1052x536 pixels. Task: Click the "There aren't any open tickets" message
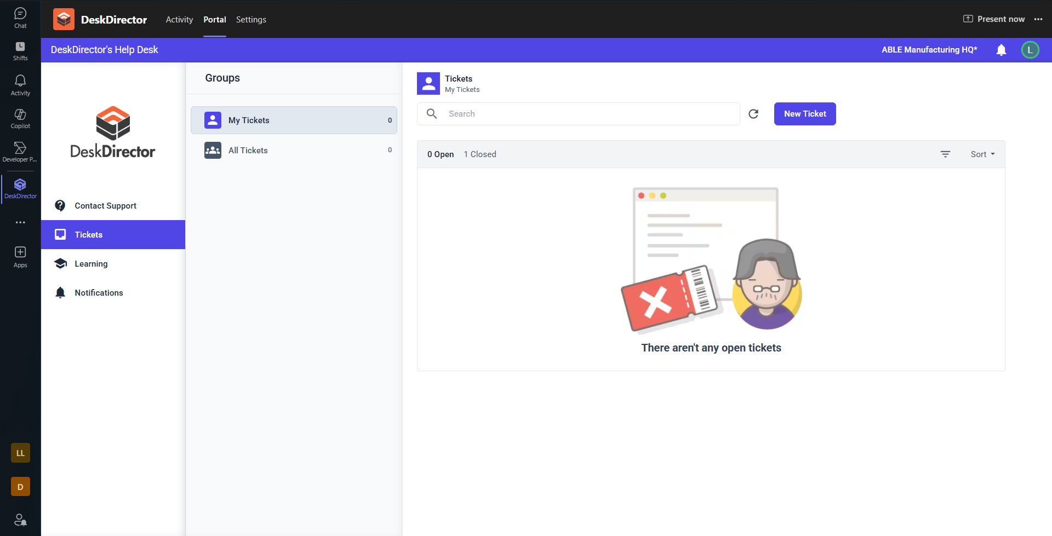pyautogui.click(x=711, y=348)
